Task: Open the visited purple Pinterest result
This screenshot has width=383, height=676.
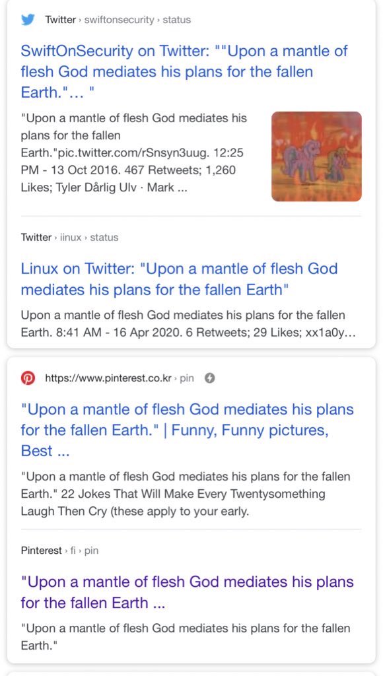Action: (187, 592)
